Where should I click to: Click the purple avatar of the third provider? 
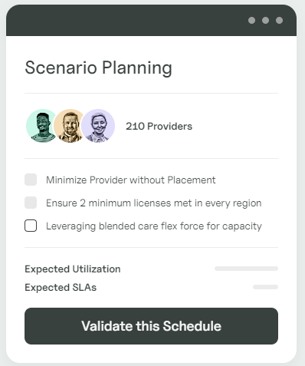98,126
